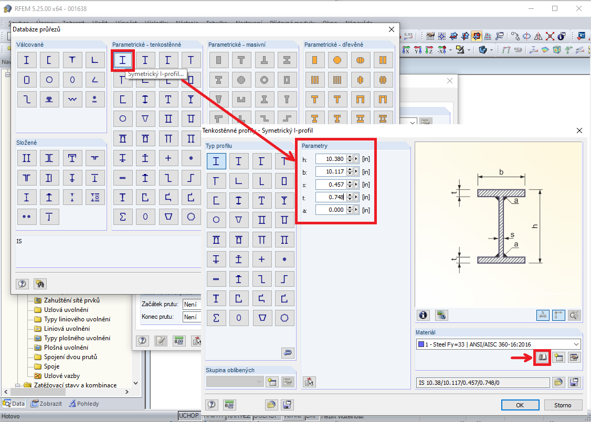
Task: Open Skupina oblíbených combo box
Action: click(x=235, y=382)
